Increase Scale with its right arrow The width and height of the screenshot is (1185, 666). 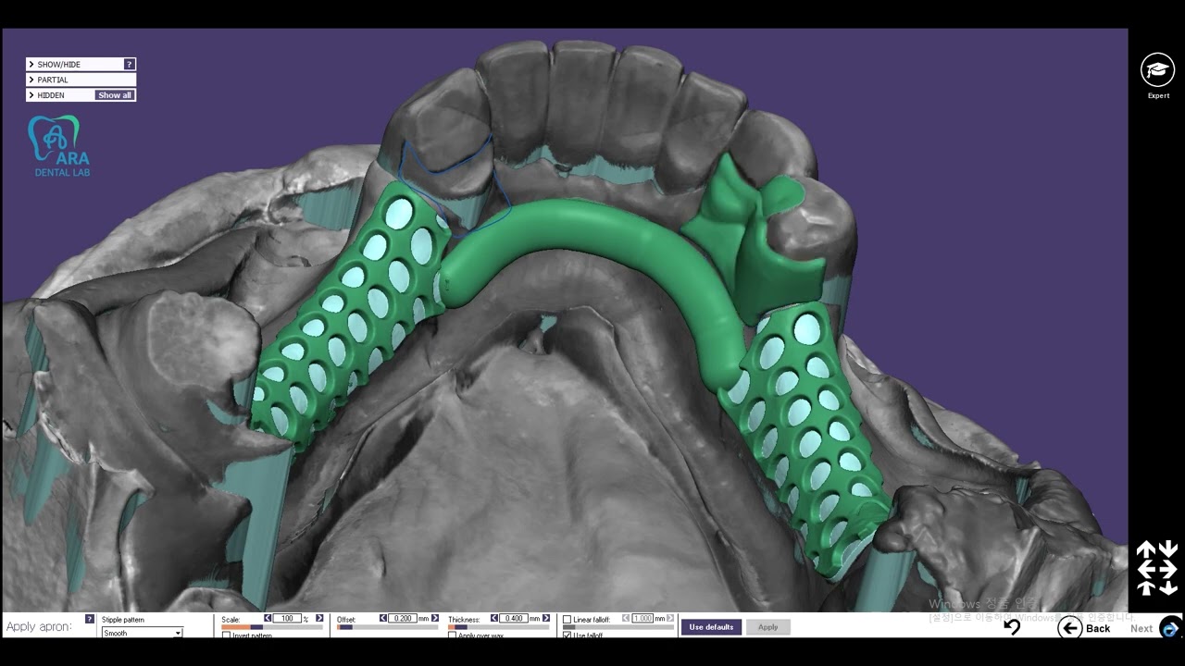tap(319, 618)
